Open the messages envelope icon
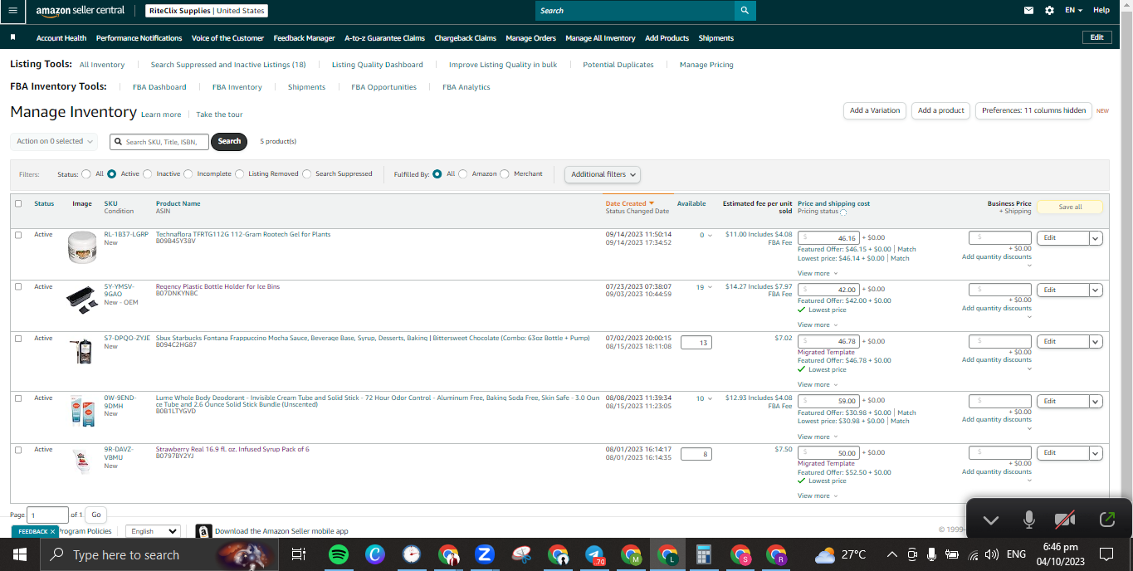The image size is (1133, 571). click(x=1029, y=10)
